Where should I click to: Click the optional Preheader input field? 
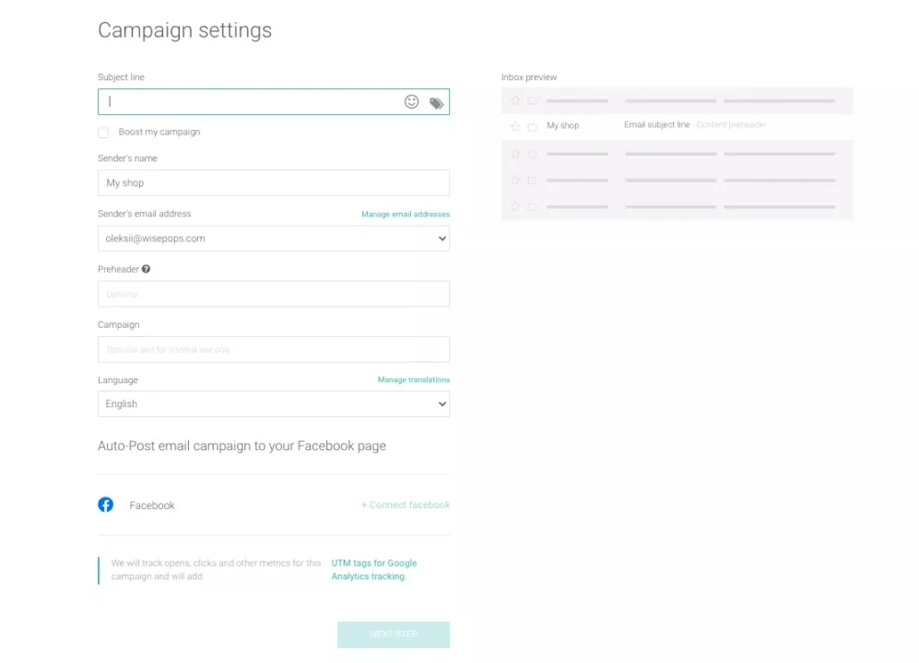pyautogui.click(x=274, y=294)
